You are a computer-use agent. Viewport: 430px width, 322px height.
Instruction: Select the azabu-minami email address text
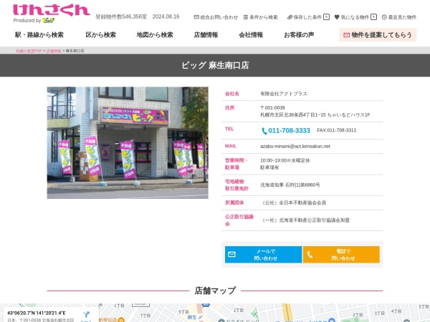coord(295,146)
